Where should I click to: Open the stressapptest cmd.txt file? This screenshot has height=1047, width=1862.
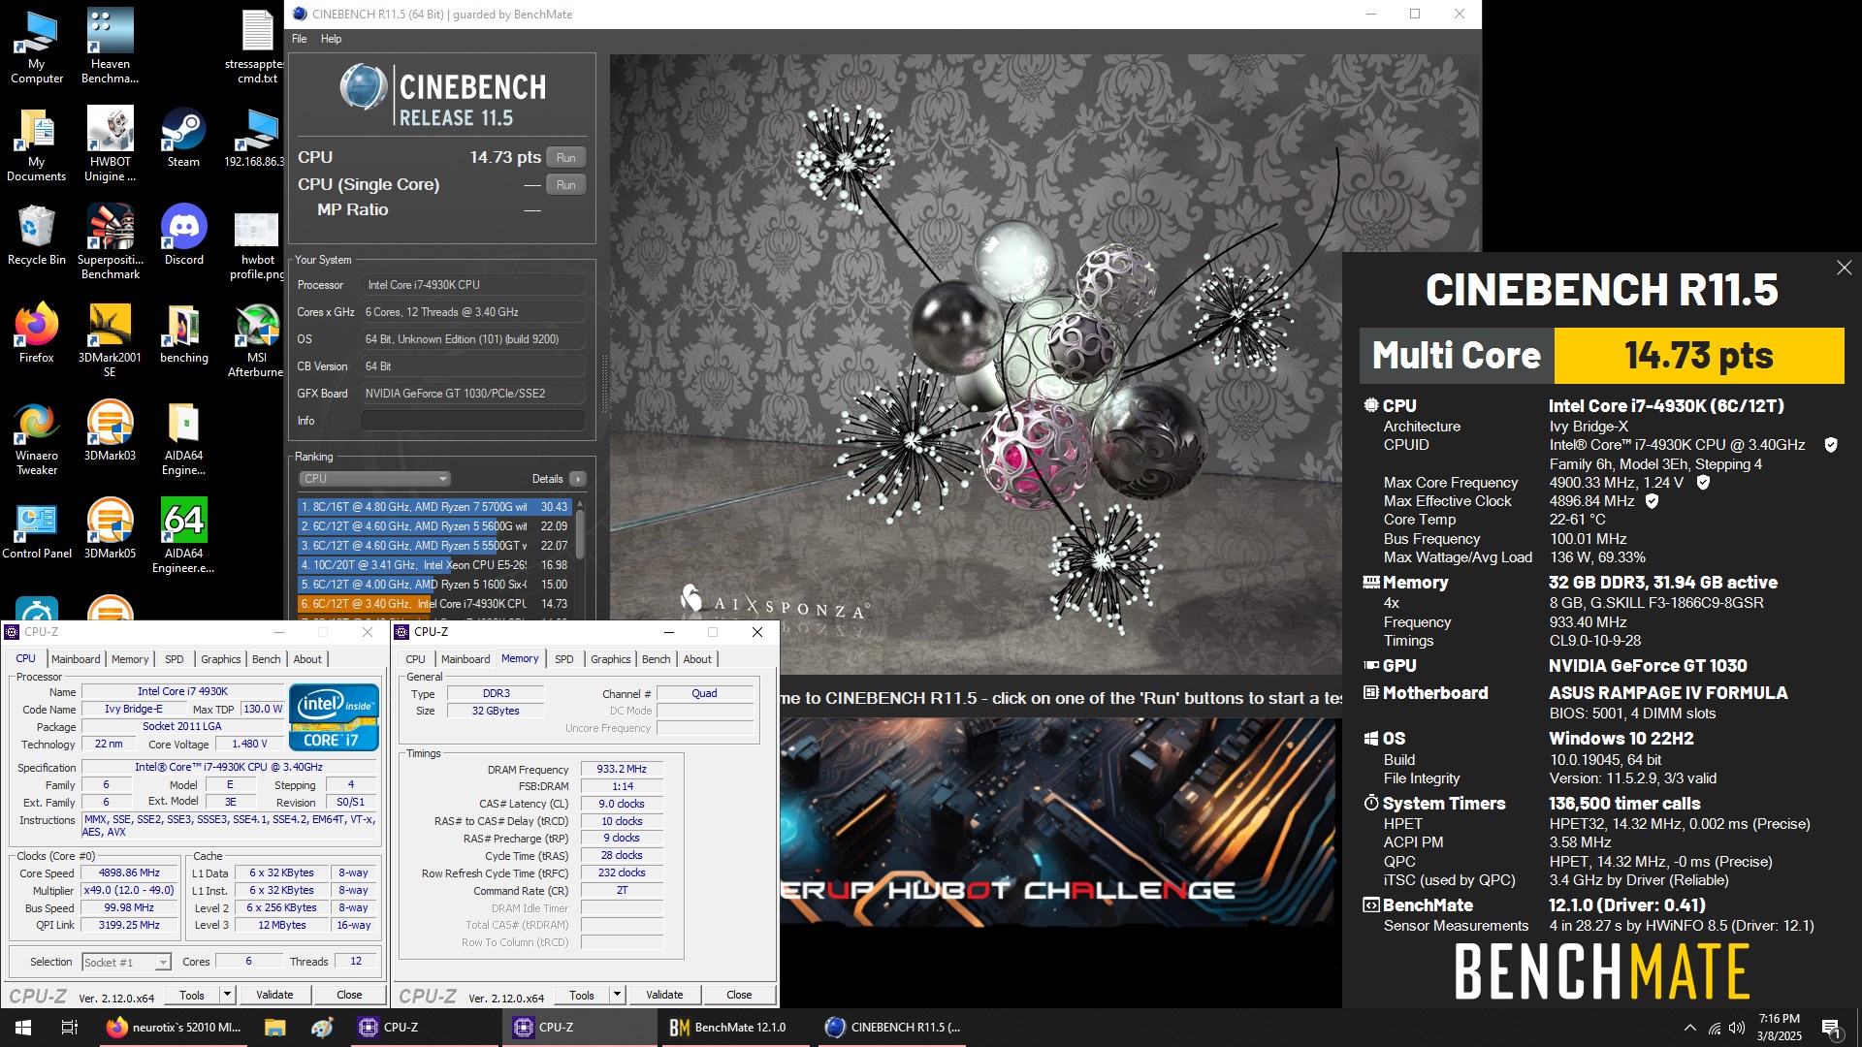[x=256, y=46]
